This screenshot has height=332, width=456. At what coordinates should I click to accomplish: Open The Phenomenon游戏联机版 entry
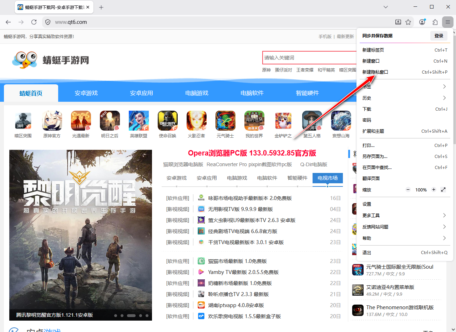point(400,307)
